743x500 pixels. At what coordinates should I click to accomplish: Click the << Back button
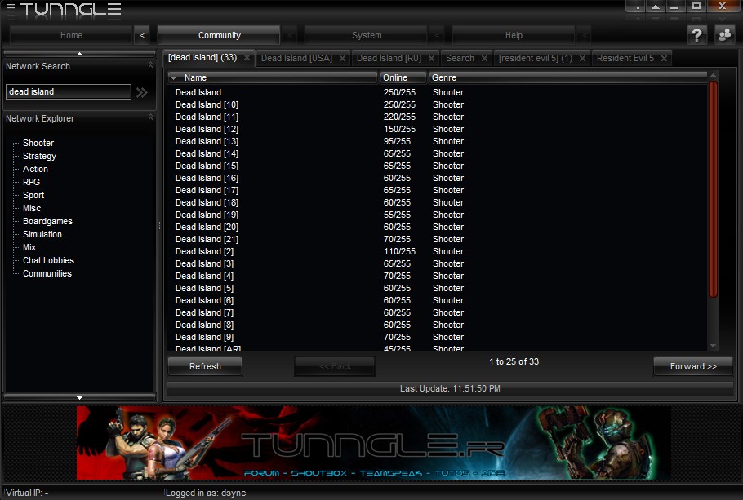(335, 366)
